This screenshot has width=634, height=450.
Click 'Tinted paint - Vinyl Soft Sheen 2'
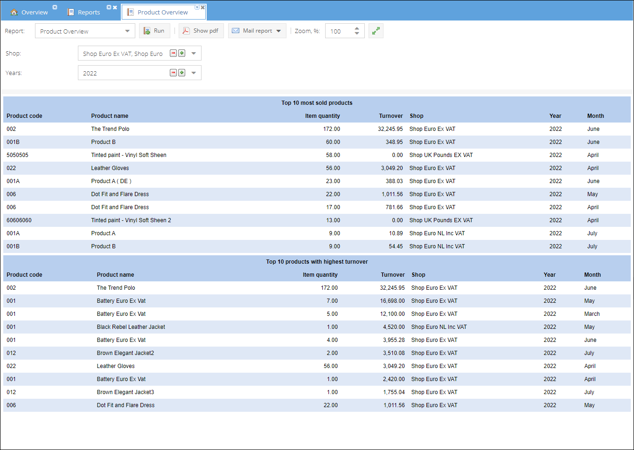131,220
